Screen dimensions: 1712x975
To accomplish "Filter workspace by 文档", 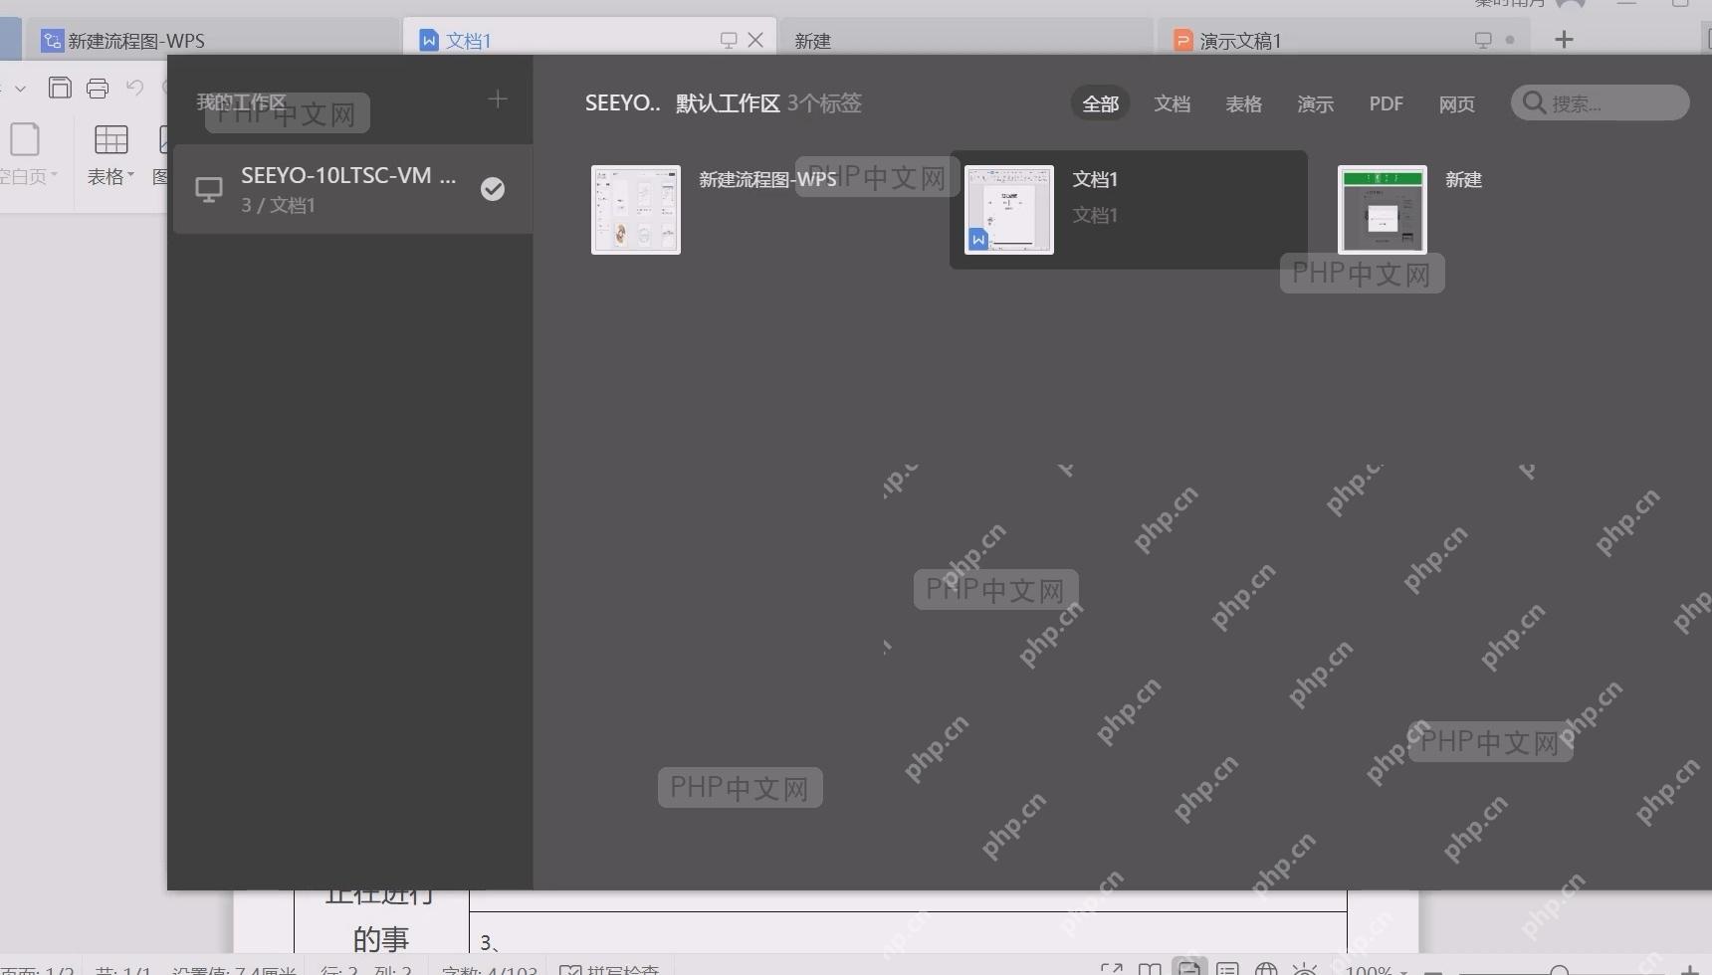I will click(1172, 103).
